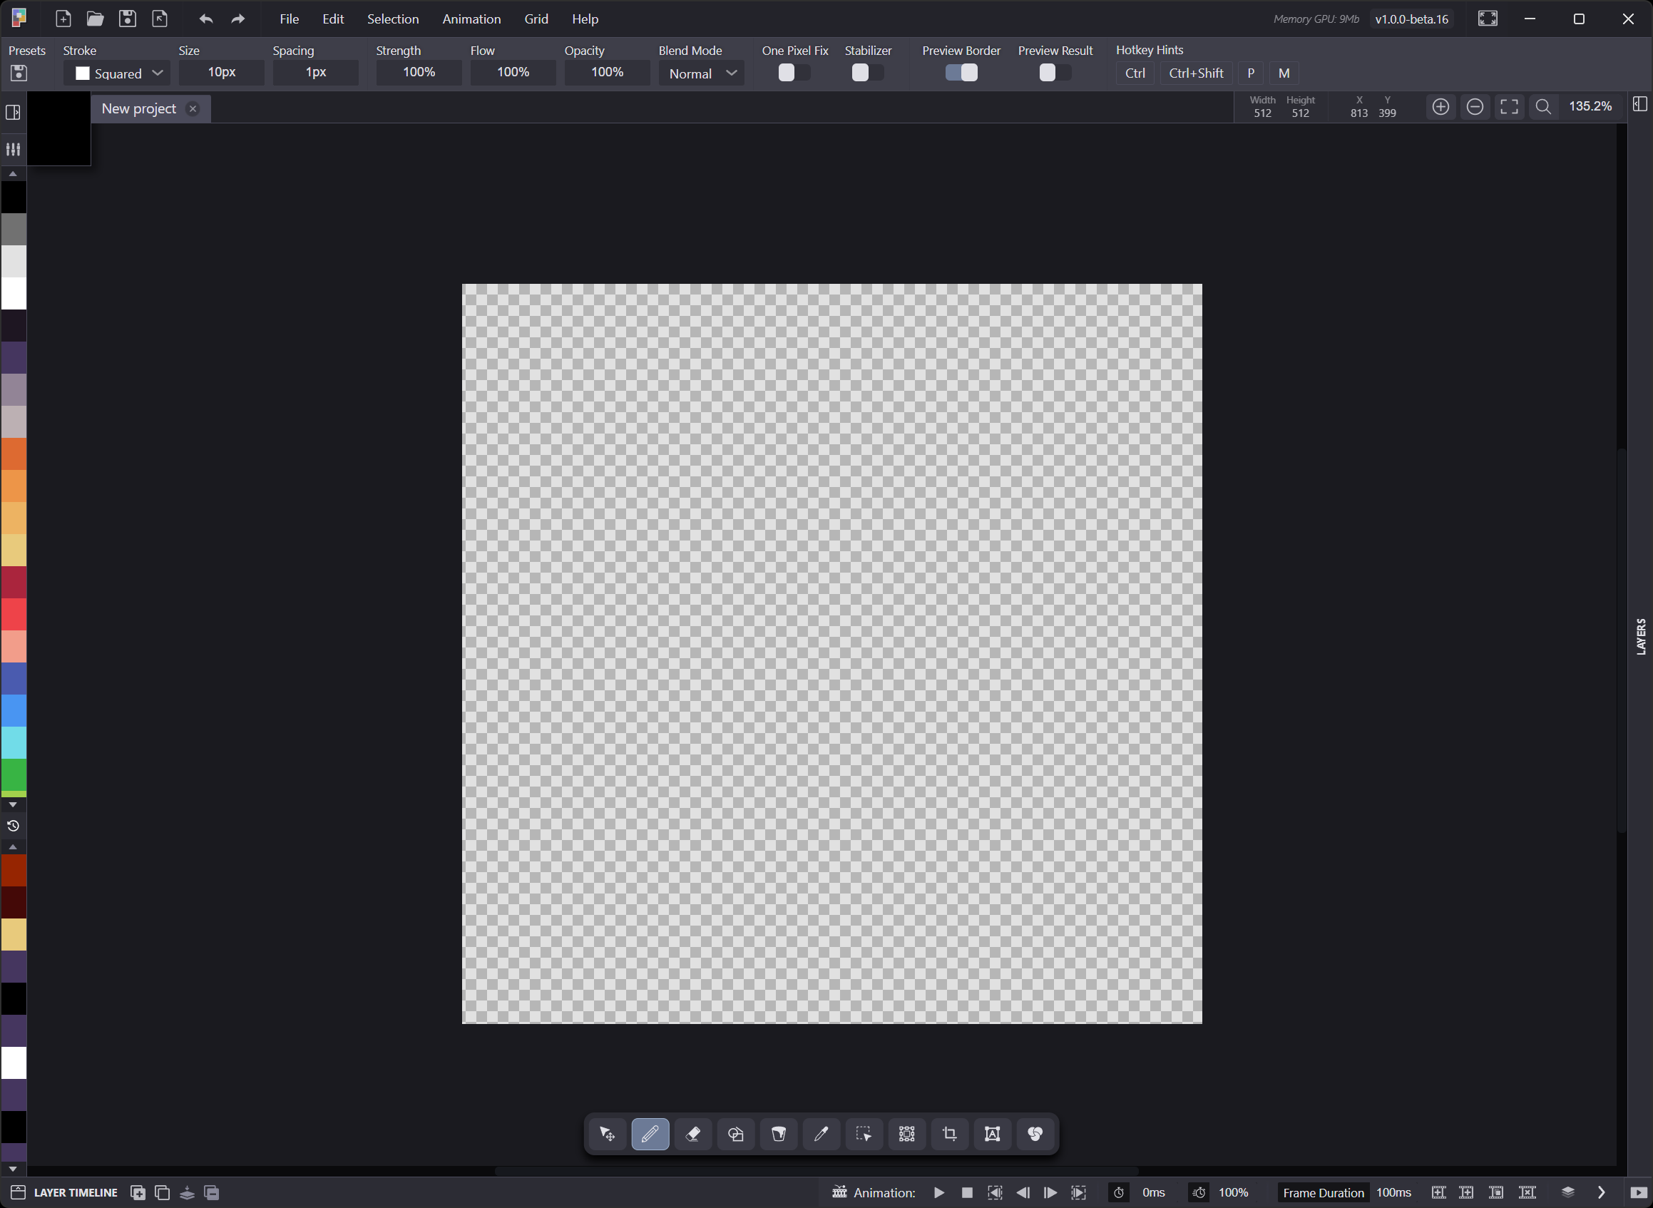Viewport: 1653px width, 1208px height.
Task: Click the Ctrl hotkey hint button
Action: (1135, 73)
